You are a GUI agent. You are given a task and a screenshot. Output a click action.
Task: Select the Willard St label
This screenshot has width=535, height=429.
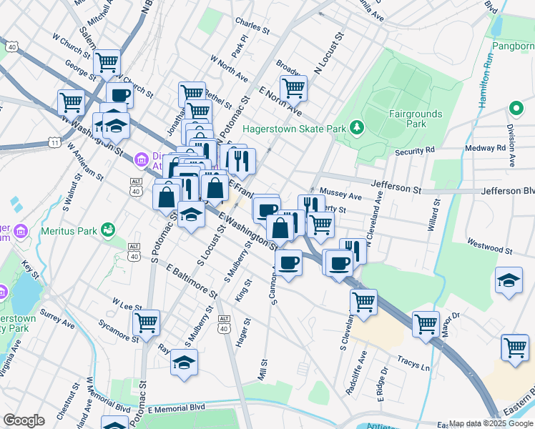point(433,215)
